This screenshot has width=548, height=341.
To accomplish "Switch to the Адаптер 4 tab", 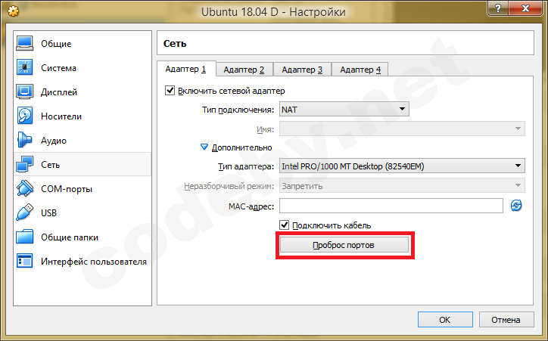I will tap(360, 70).
